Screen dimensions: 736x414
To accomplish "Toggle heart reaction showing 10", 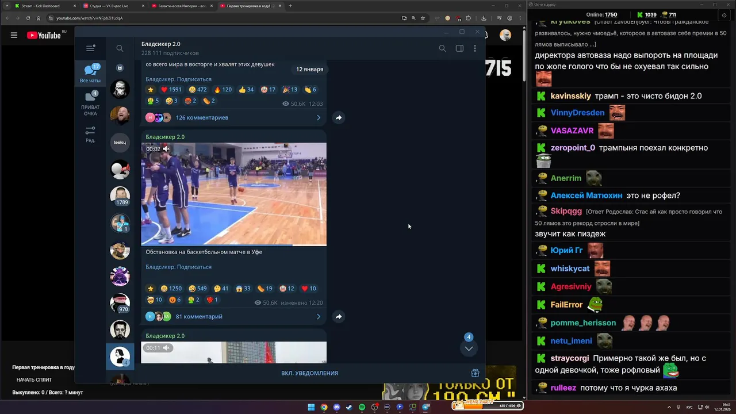I will pyautogui.click(x=309, y=289).
